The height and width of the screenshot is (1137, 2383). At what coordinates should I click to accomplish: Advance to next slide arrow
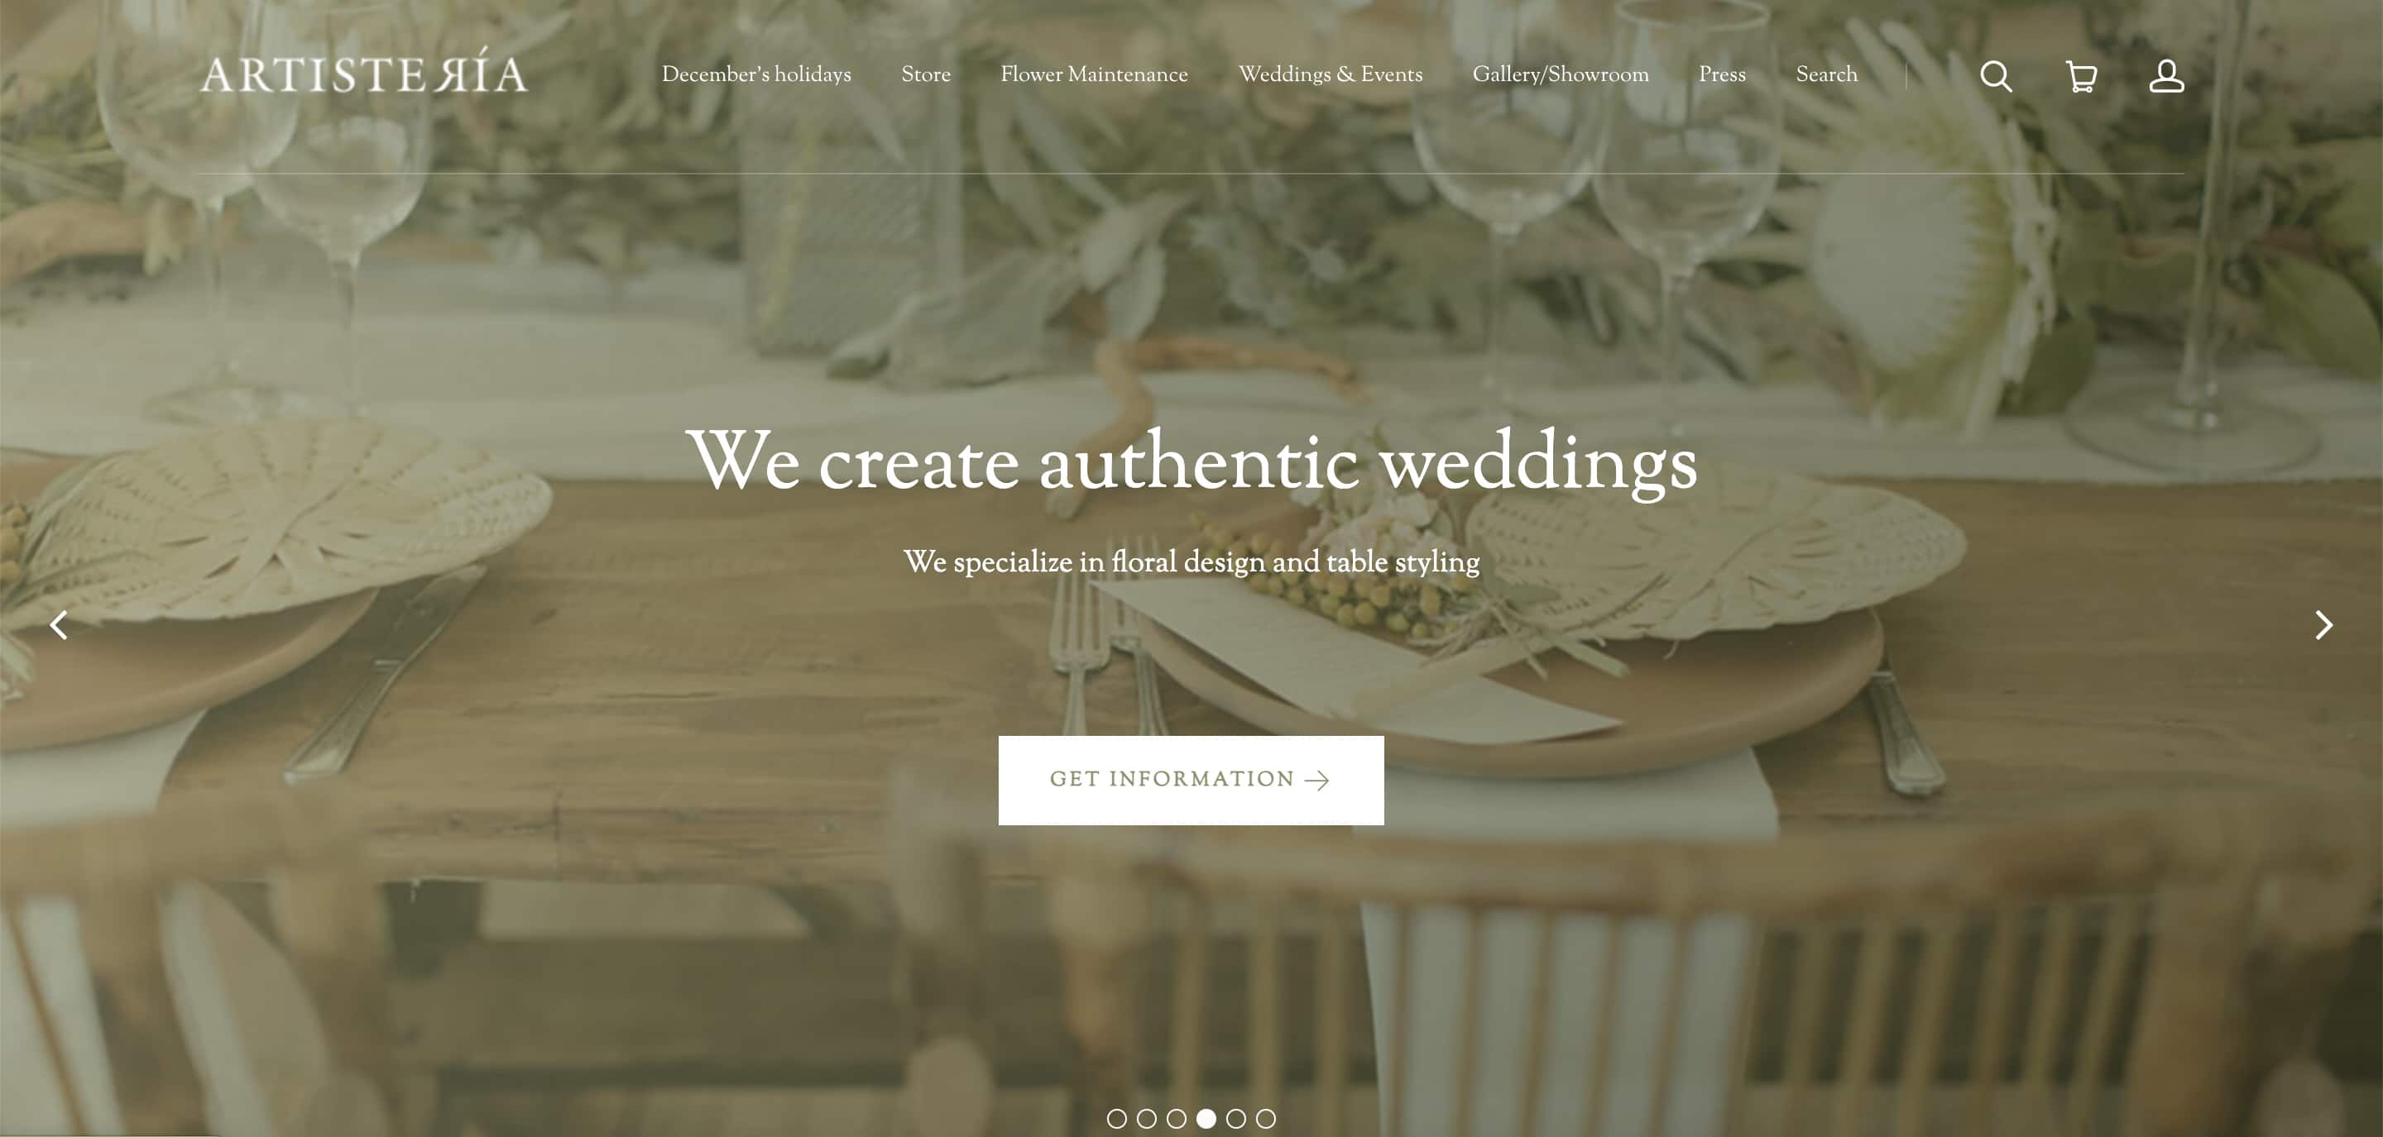[2323, 625]
